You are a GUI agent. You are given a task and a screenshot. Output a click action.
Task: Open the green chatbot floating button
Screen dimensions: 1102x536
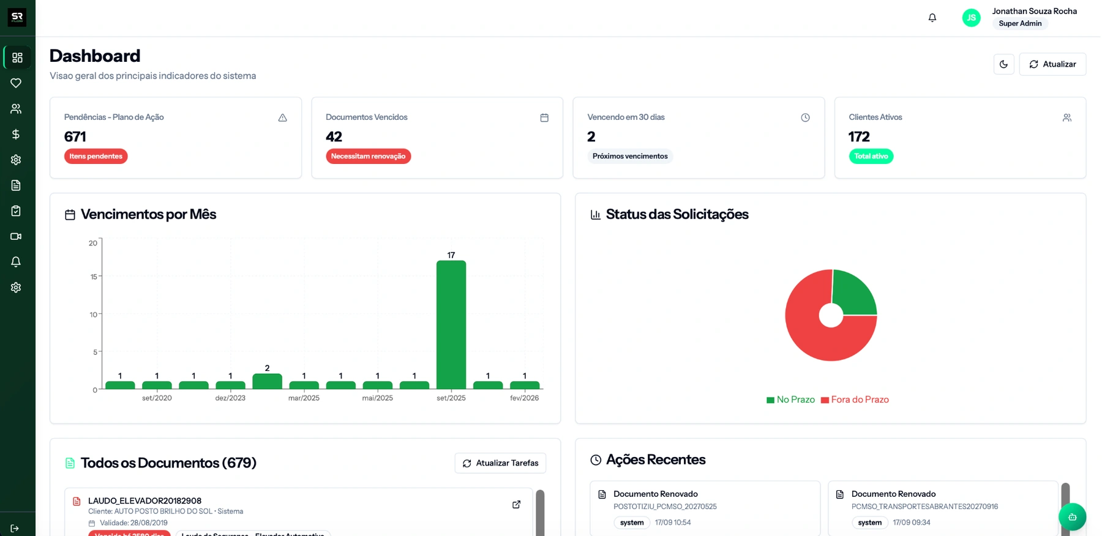click(x=1073, y=517)
